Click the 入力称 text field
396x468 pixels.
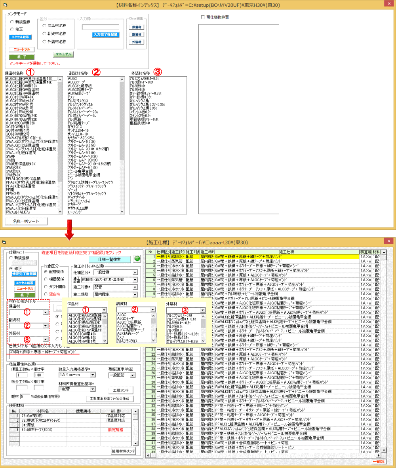click(x=101, y=27)
